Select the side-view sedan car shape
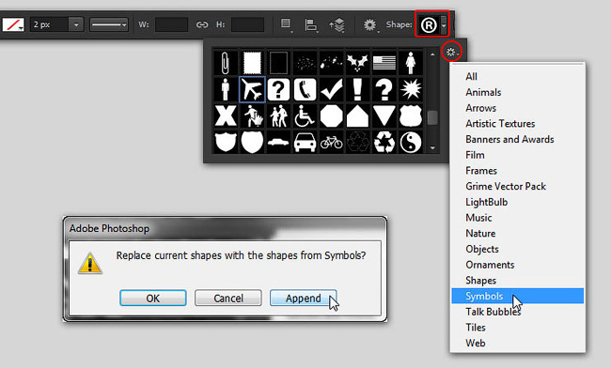611x368 pixels. pyautogui.click(x=278, y=142)
